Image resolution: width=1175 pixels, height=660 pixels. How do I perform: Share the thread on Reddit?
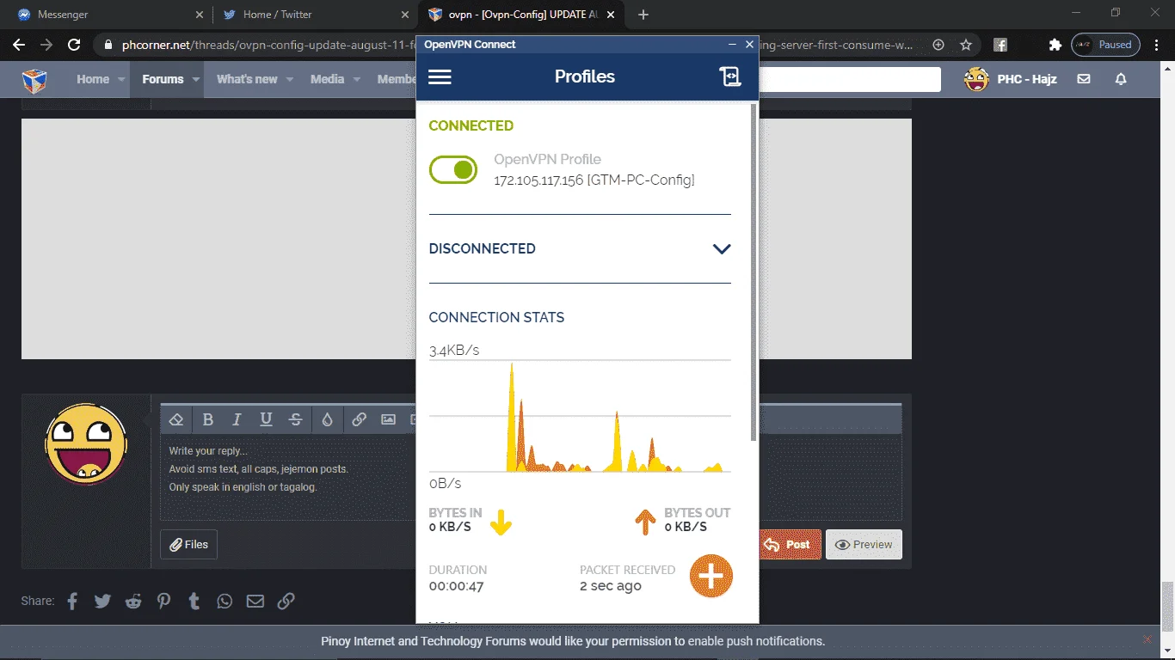pos(133,601)
